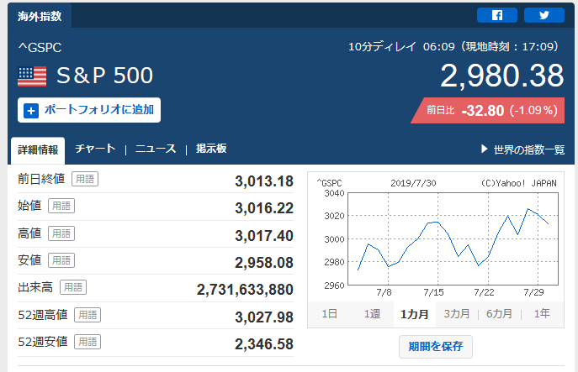Image resolution: width=578 pixels, height=372 pixels.
Task: Click the plus icon on ポートフォリオに追加
Action: (31, 110)
